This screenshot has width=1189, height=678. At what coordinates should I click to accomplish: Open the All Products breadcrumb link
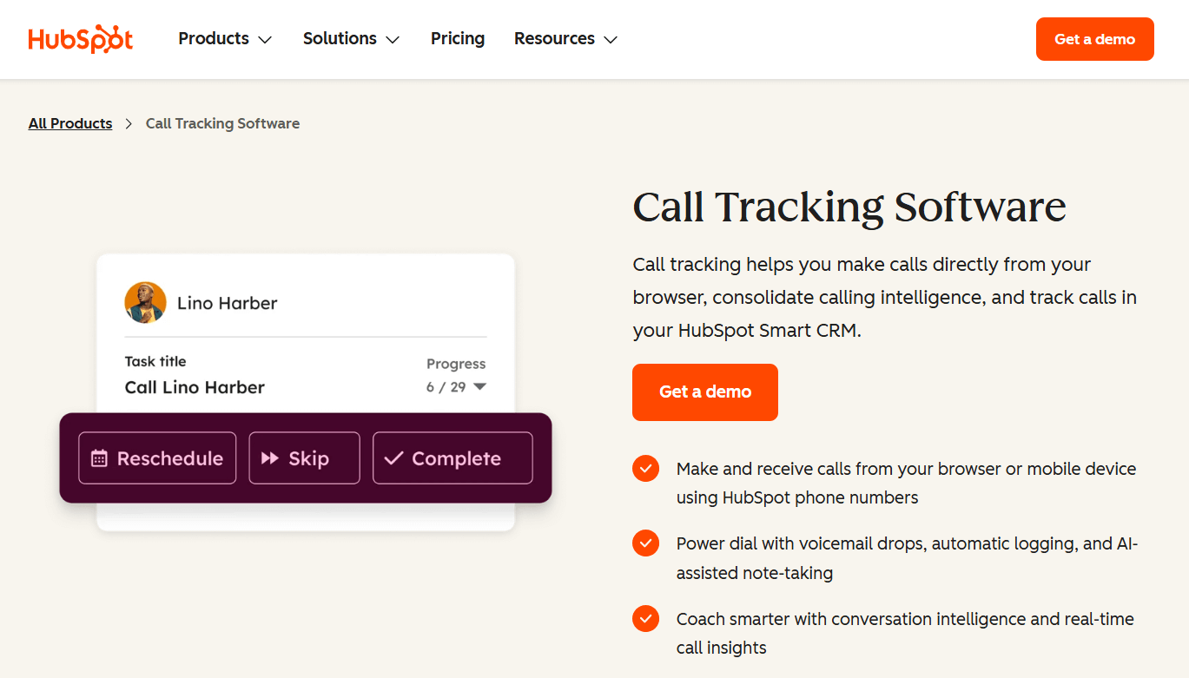[69, 122]
